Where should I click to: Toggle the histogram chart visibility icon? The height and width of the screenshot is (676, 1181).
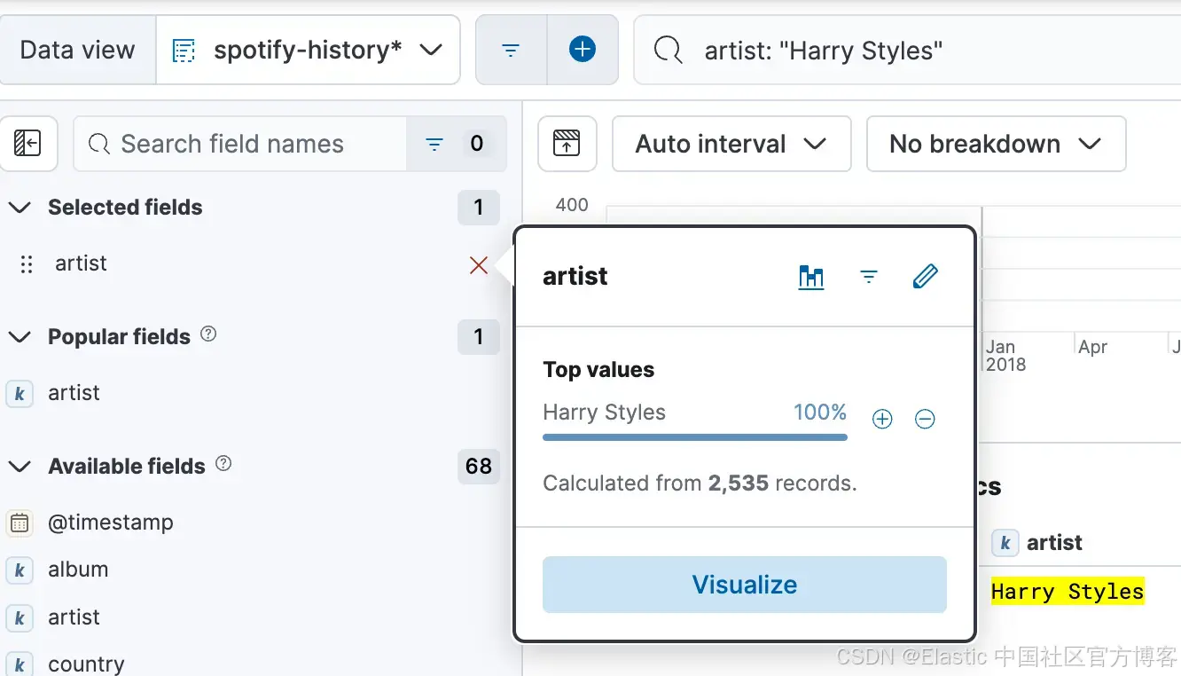click(567, 144)
